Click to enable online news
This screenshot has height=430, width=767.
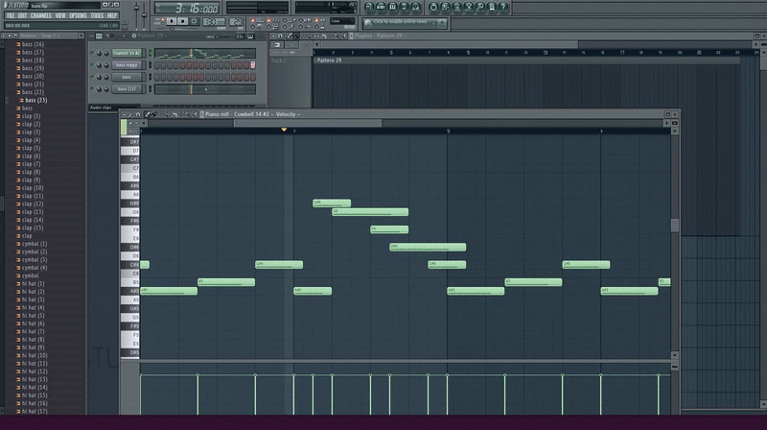tap(404, 22)
